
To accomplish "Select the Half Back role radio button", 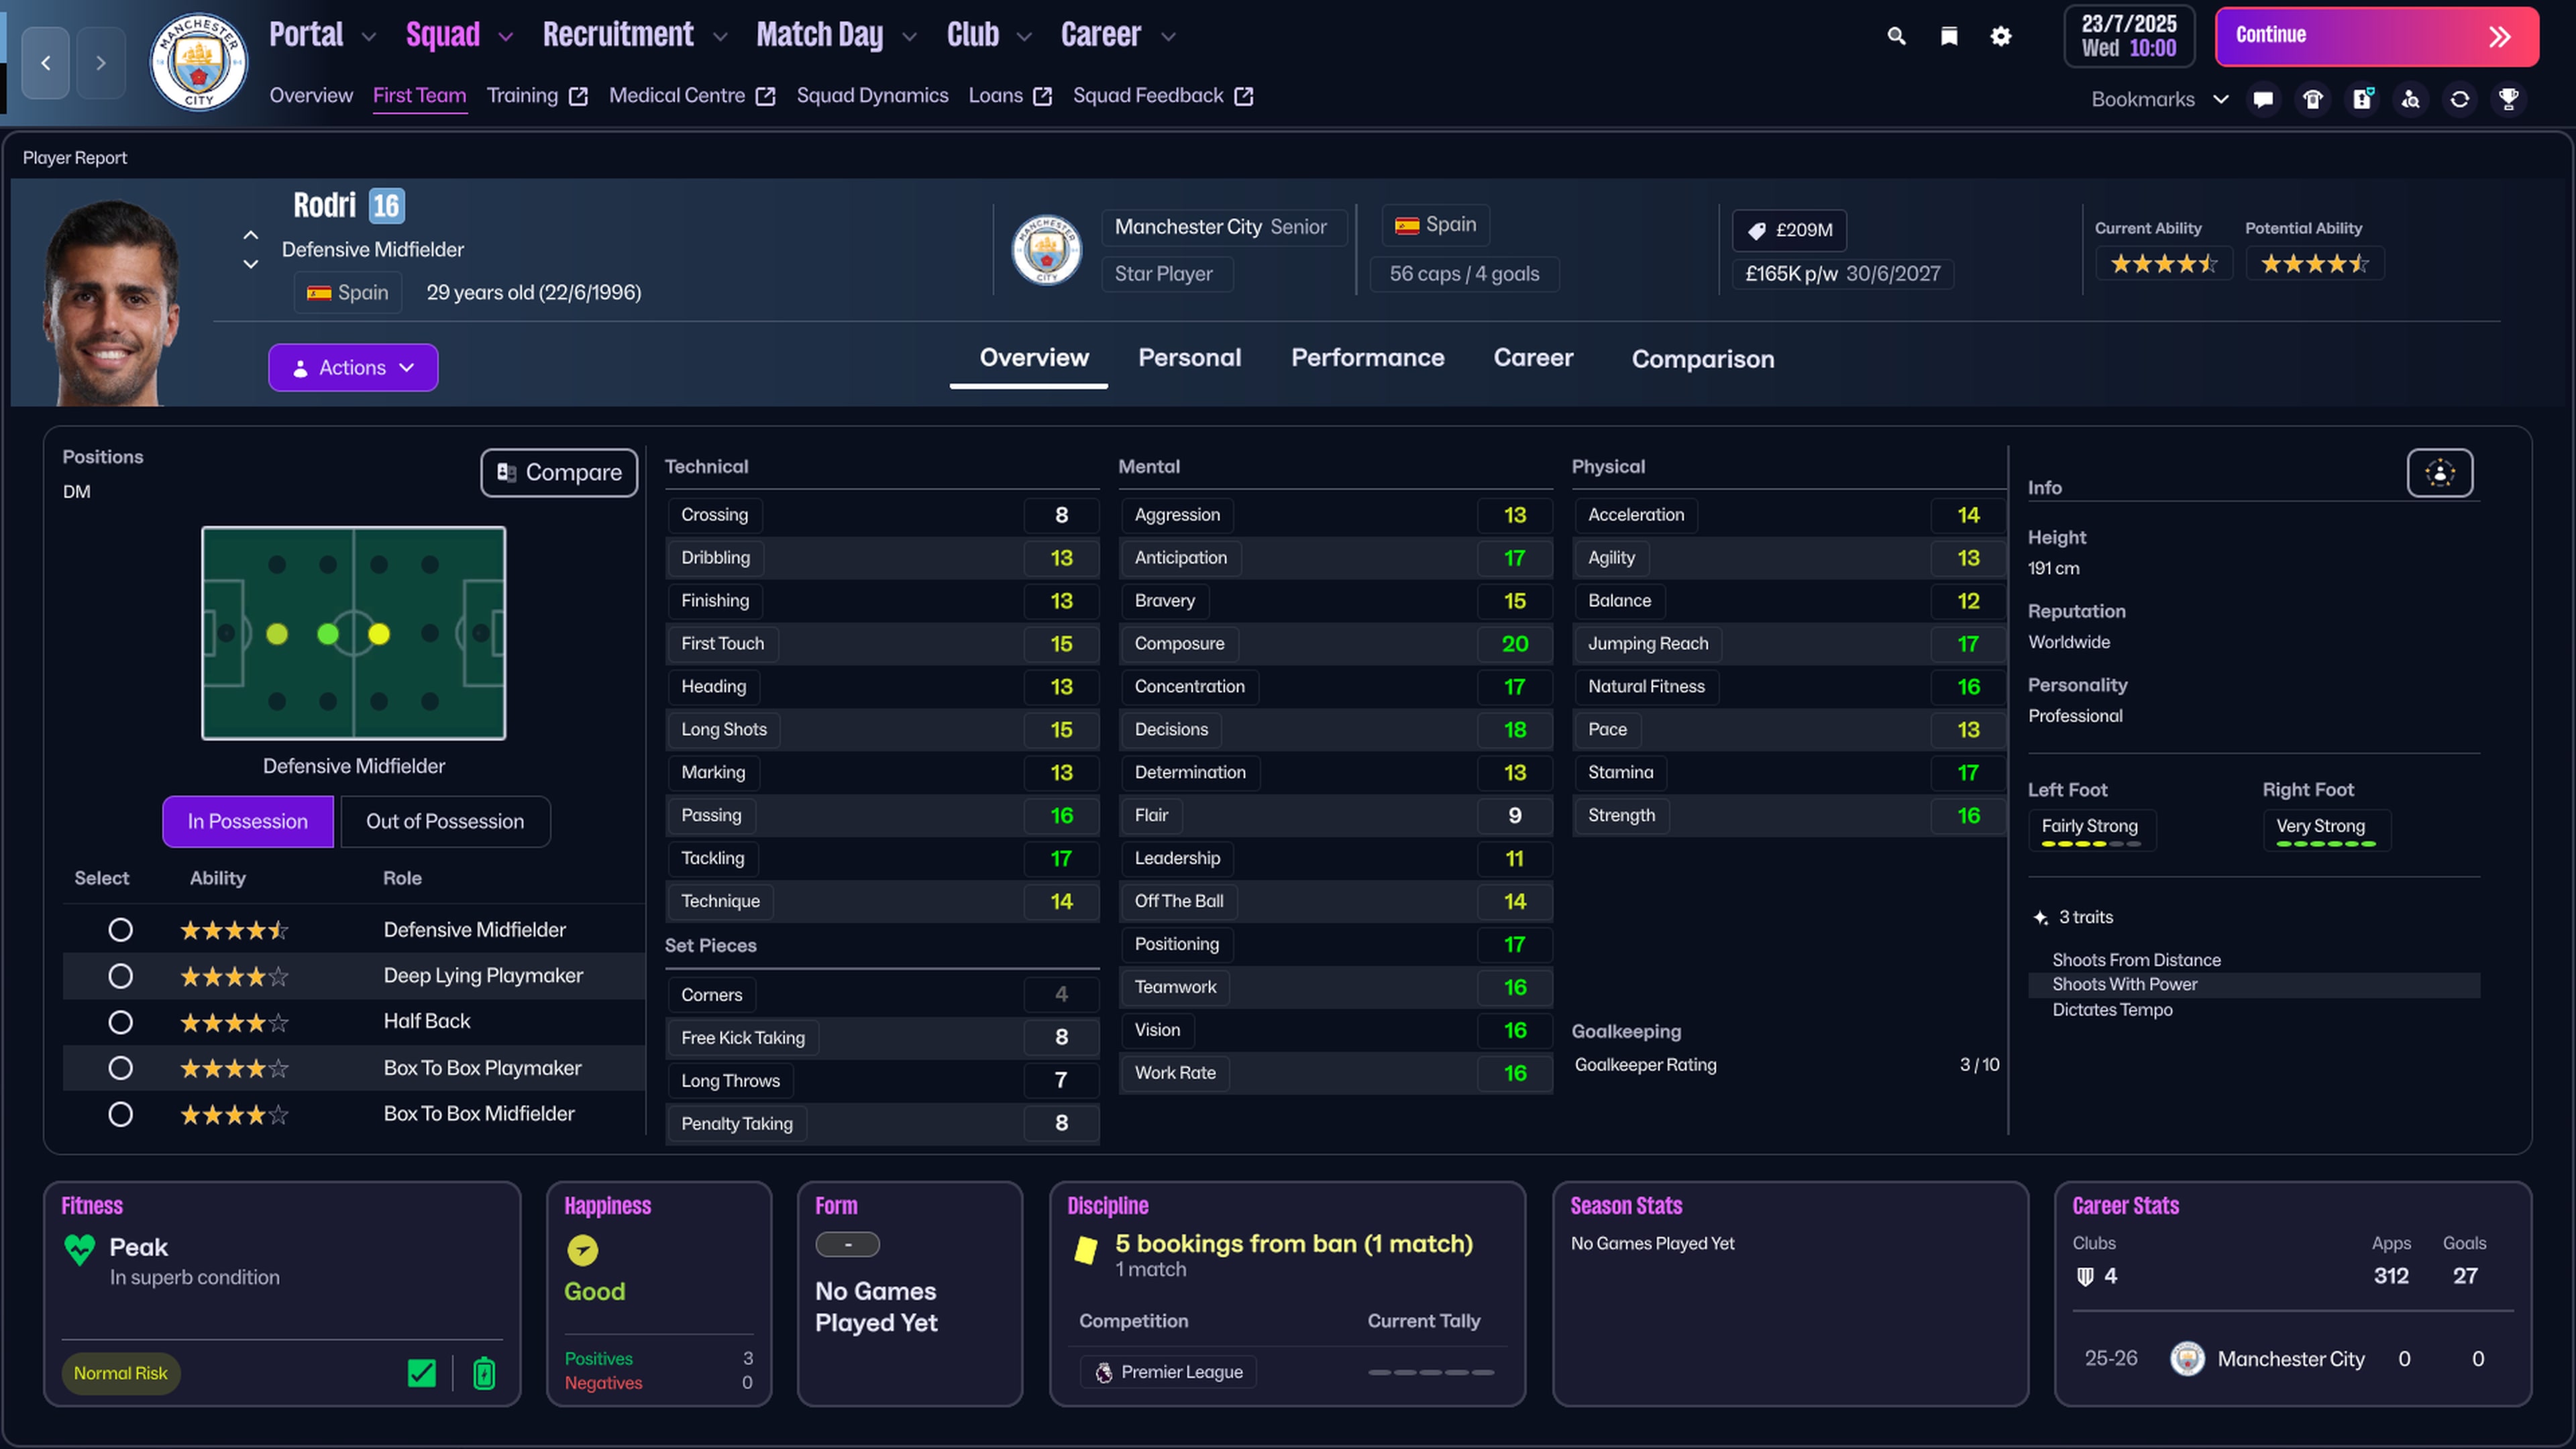I will (121, 1022).
